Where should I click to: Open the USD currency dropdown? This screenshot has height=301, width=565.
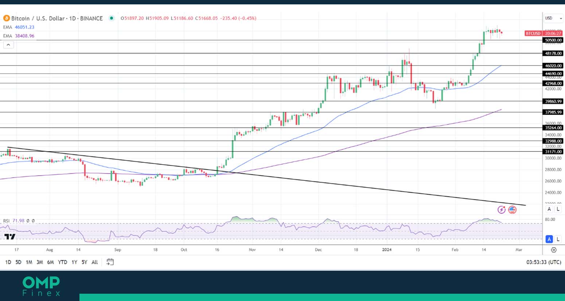tap(554, 18)
